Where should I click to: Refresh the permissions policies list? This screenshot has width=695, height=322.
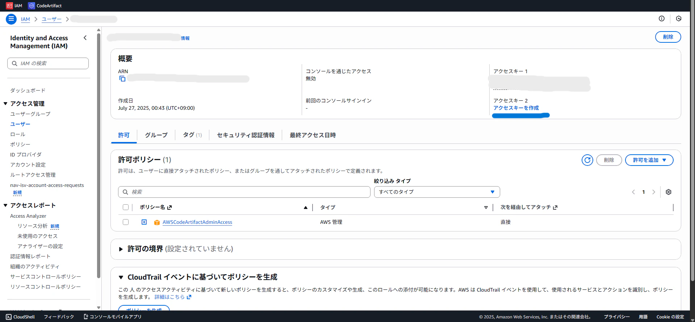tap(587, 160)
